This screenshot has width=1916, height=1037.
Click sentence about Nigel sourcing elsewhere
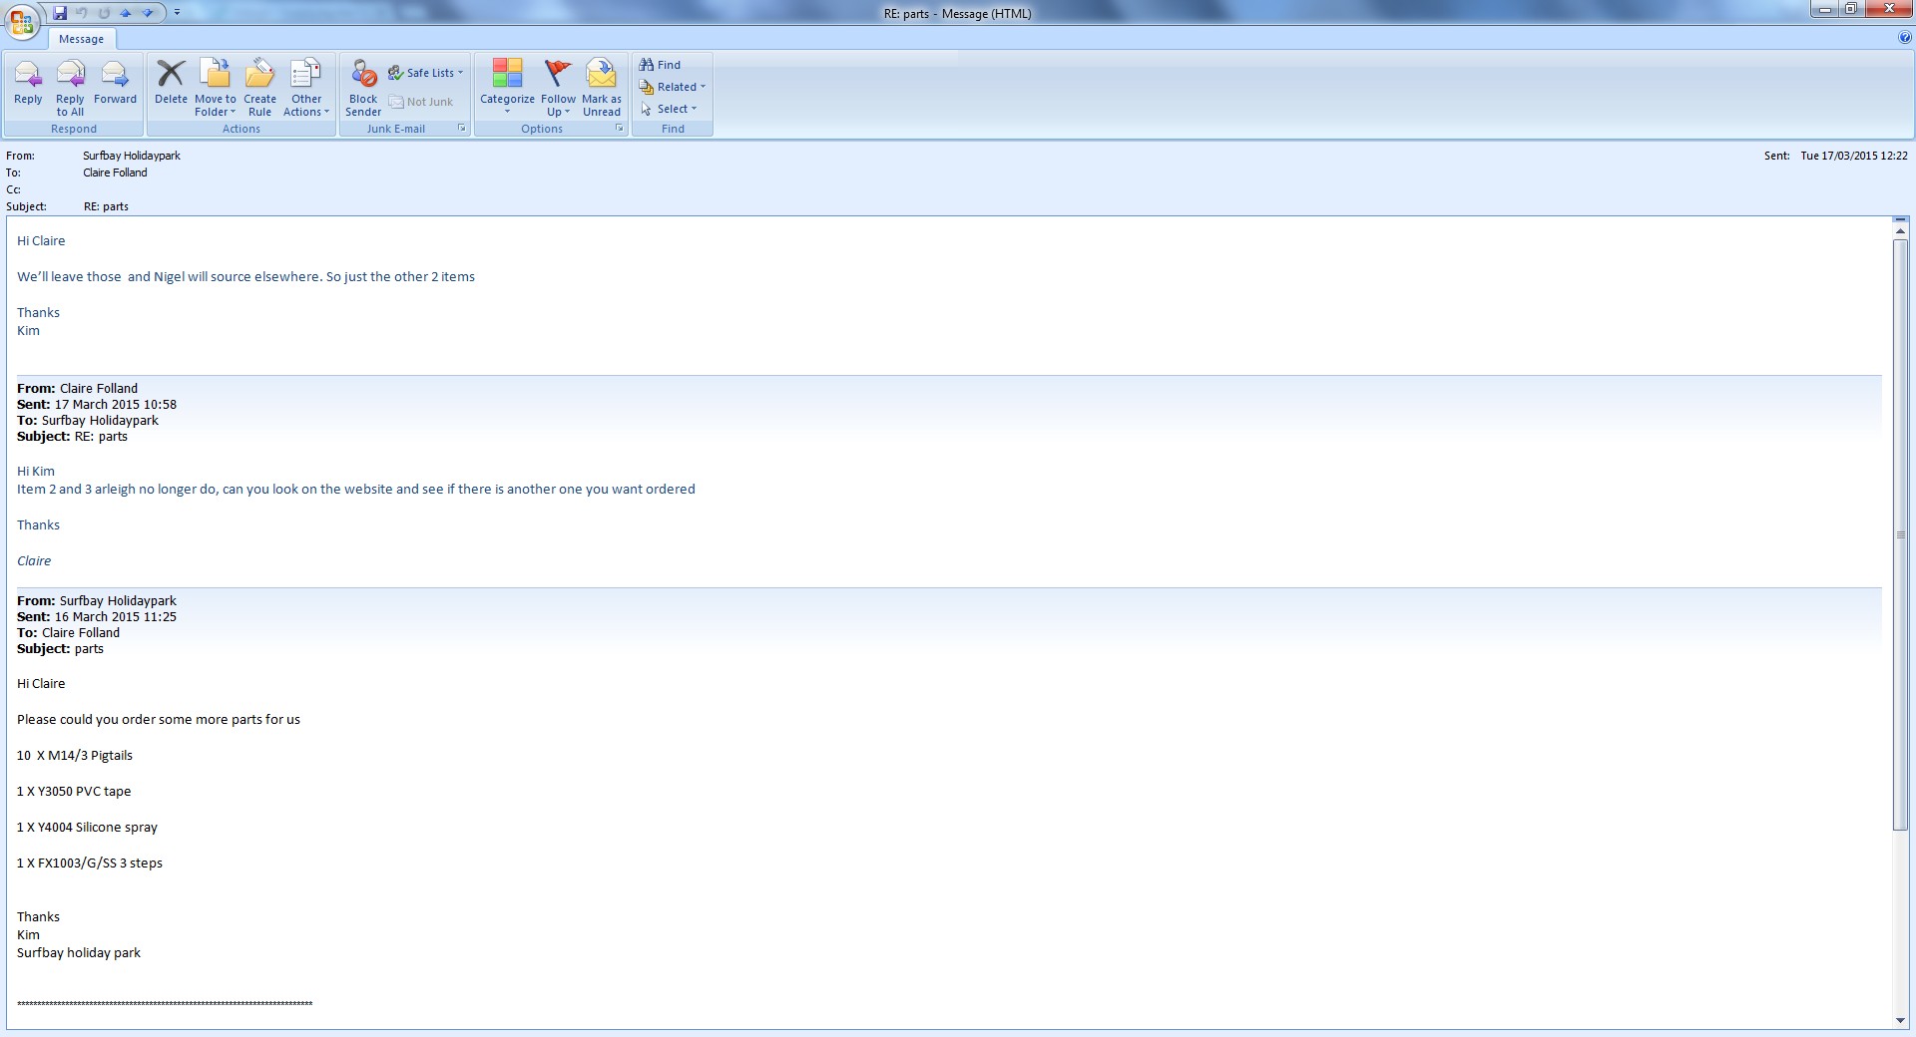point(245,276)
